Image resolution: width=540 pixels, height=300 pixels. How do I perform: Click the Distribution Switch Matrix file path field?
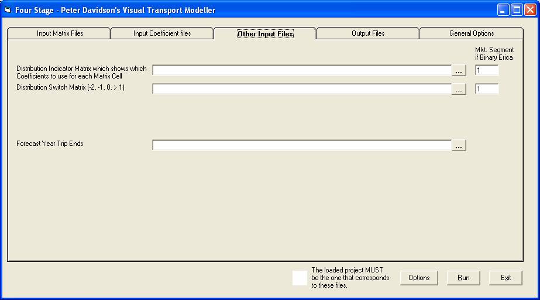[x=302, y=88]
